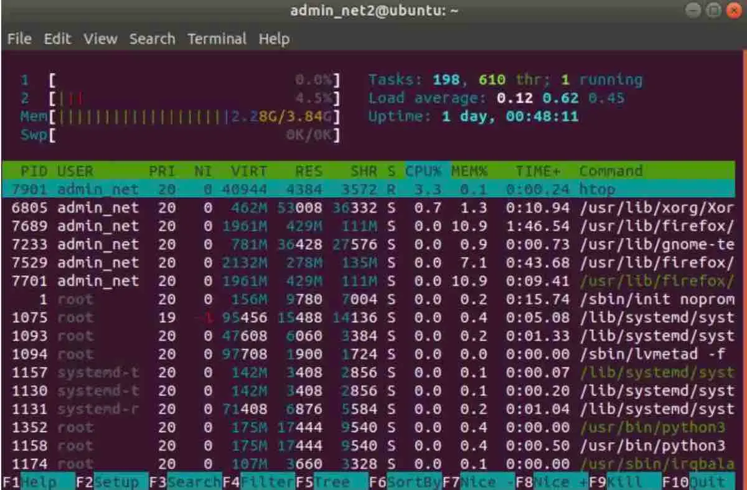Screen dimensions: 747x490
Task: Select process 1075 systemd row
Action: tap(369, 318)
